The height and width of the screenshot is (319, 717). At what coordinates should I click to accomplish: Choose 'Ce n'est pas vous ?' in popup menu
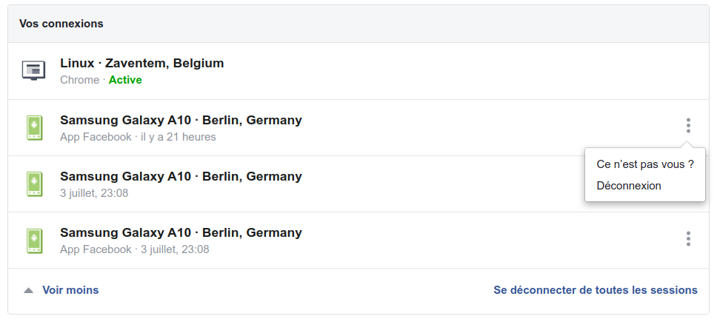(x=644, y=164)
